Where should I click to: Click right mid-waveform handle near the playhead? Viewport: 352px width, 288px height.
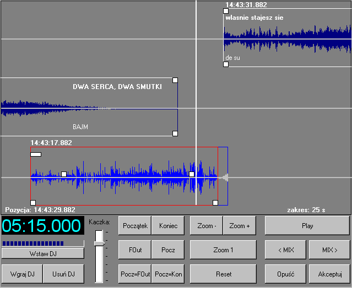click(x=192, y=174)
